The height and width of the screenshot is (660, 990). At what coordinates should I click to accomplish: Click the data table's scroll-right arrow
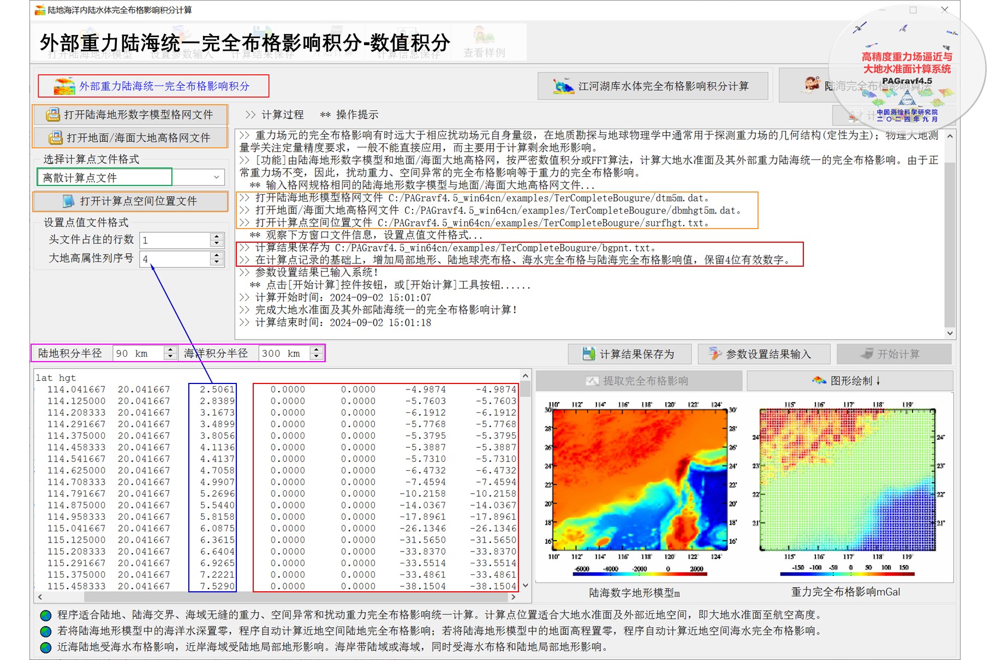point(513,597)
